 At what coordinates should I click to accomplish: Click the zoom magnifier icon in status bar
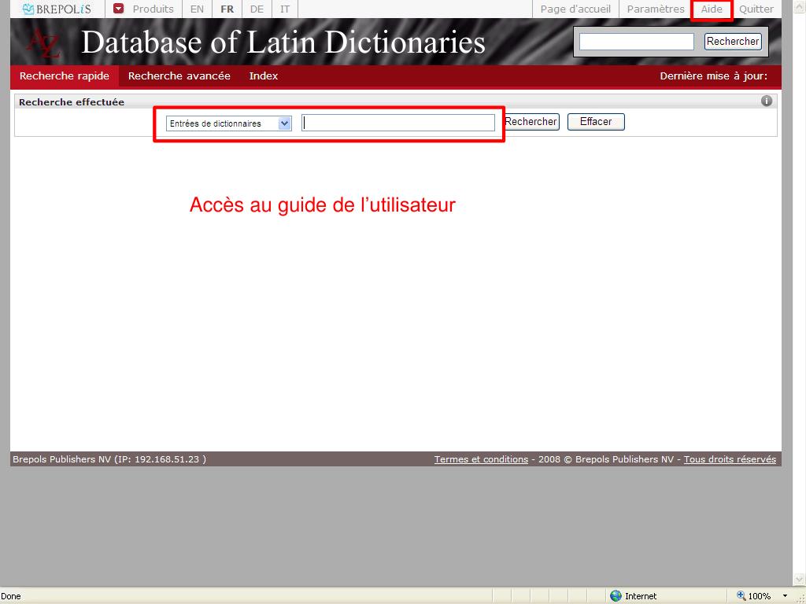coord(741,596)
